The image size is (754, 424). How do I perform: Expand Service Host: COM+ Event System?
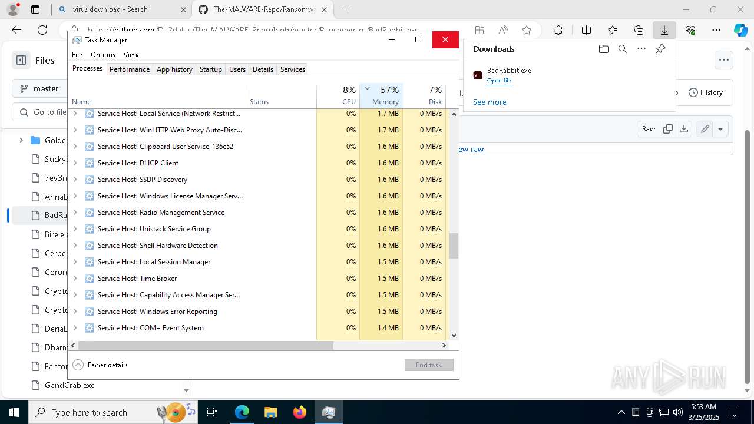(x=75, y=328)
